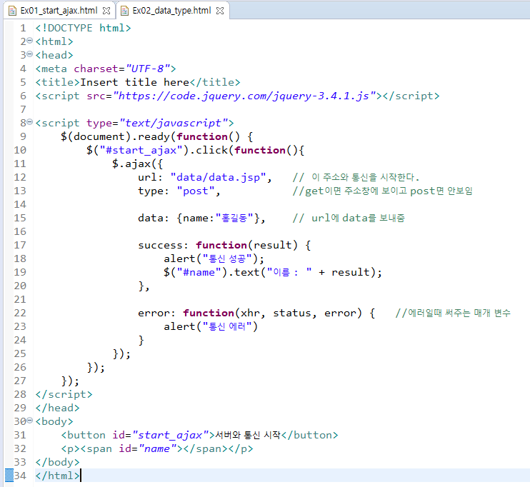Click the comment url에 data를 보내줌
Viewport: 530px width, 487px height.
349,218
